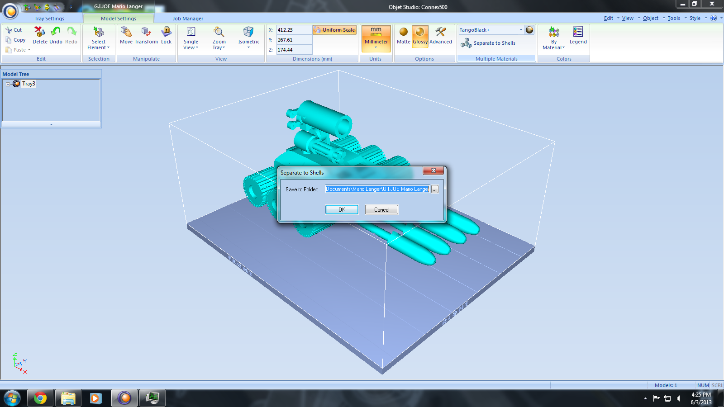This screenshot has height=407, width=724.
Task: Open Advanced model options
Action: tap(441, 35)
